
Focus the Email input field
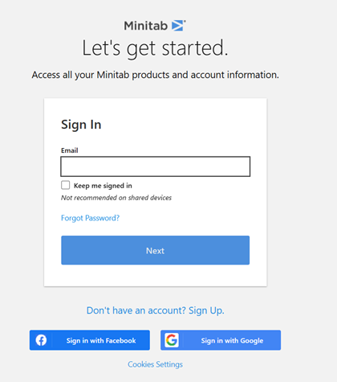pyautogui.click(x=156, y=166)
